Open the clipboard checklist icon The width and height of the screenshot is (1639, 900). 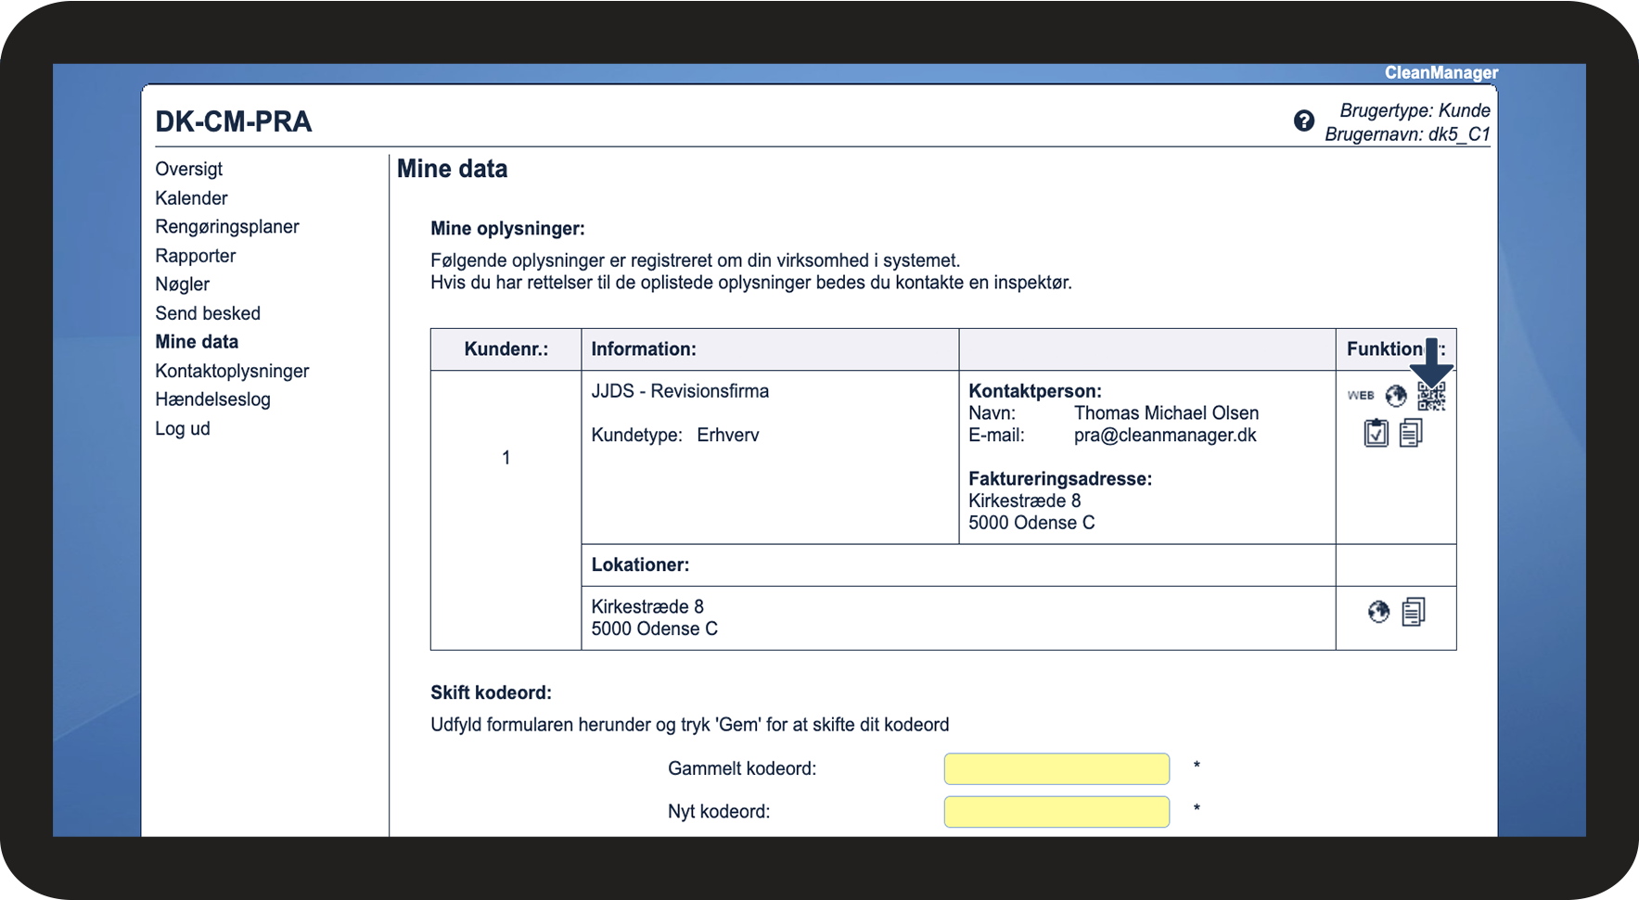tap(1376, 433)
